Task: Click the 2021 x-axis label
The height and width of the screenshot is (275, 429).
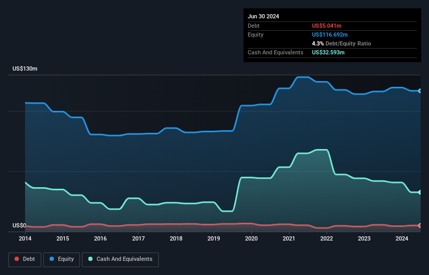Action: point(289,238)
